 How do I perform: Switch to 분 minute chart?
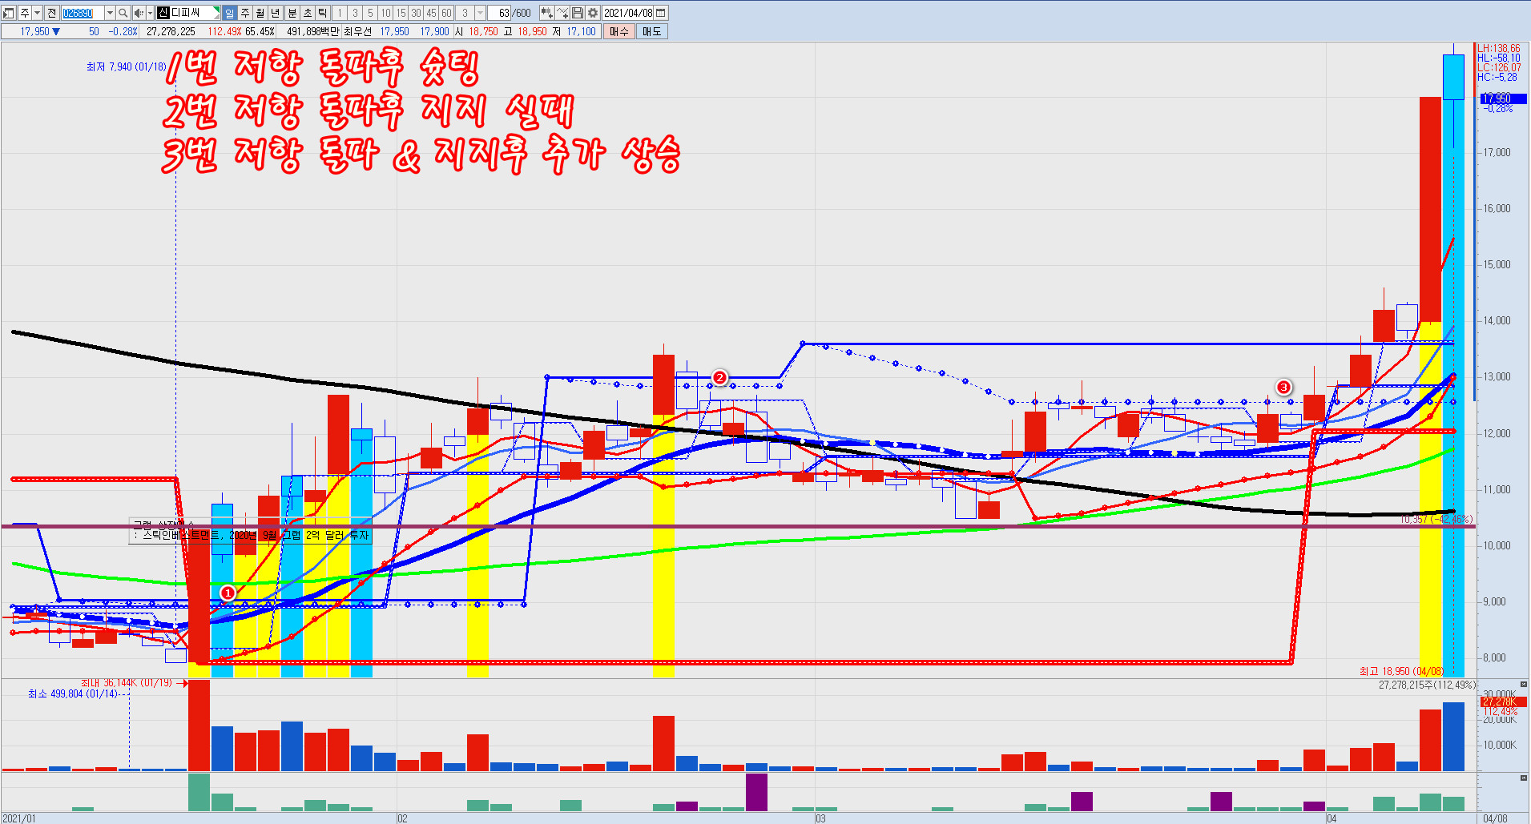point(292,13)
